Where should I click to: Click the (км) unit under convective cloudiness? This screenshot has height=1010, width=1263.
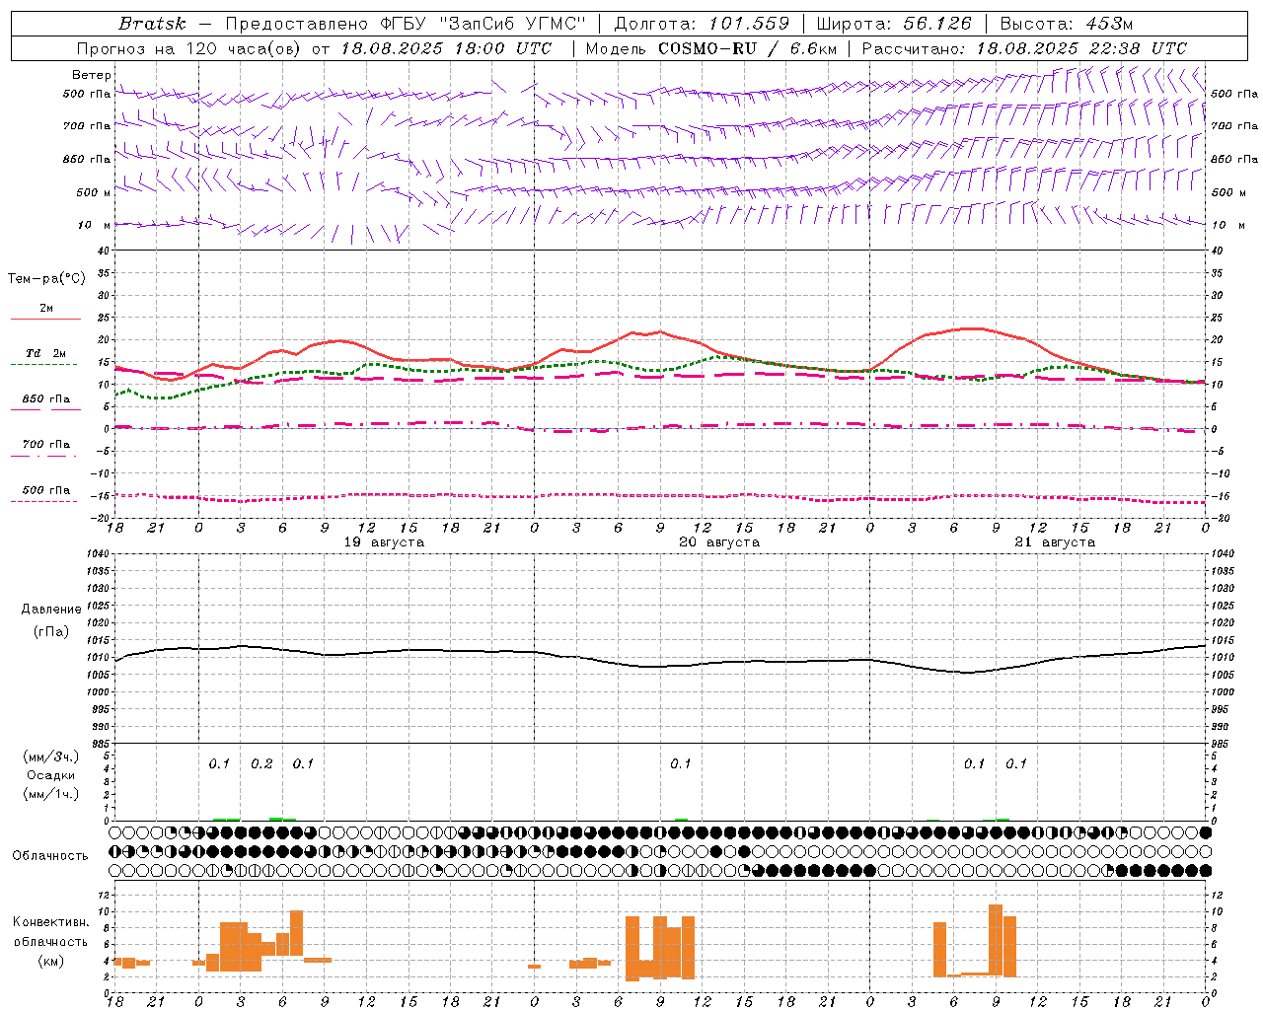[x=50, y=961]
